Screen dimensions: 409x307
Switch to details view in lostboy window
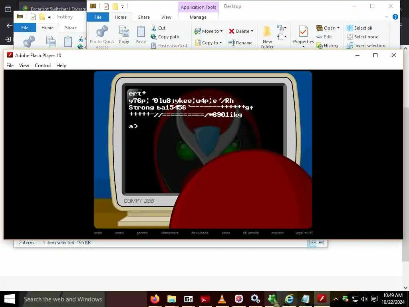pos(312,243)
